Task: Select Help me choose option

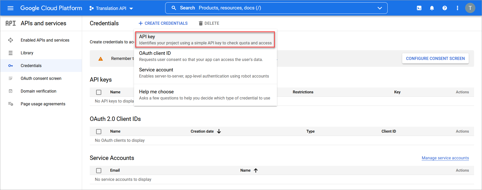Action: click(x=205, y=95)
